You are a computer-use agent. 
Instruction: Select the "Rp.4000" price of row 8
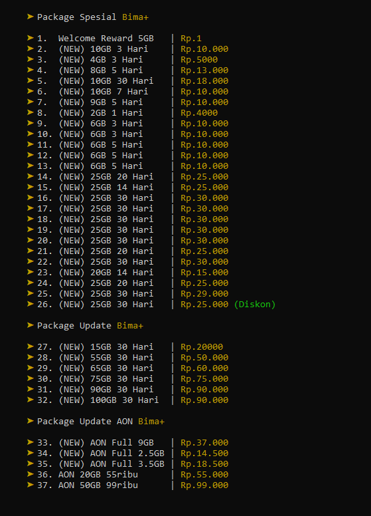point(199,113)
